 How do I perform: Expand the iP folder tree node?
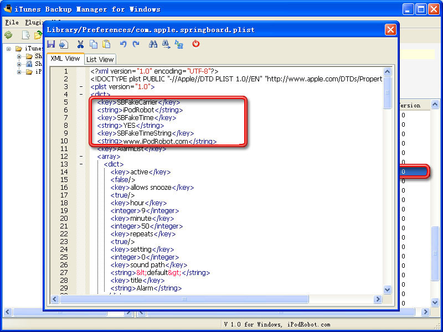[19, 72]
